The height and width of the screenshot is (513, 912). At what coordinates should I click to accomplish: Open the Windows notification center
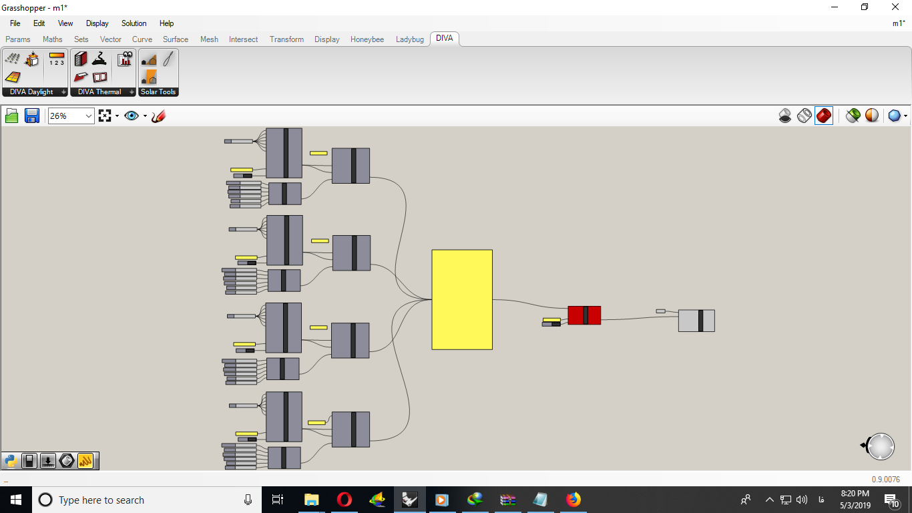(891, 500)
